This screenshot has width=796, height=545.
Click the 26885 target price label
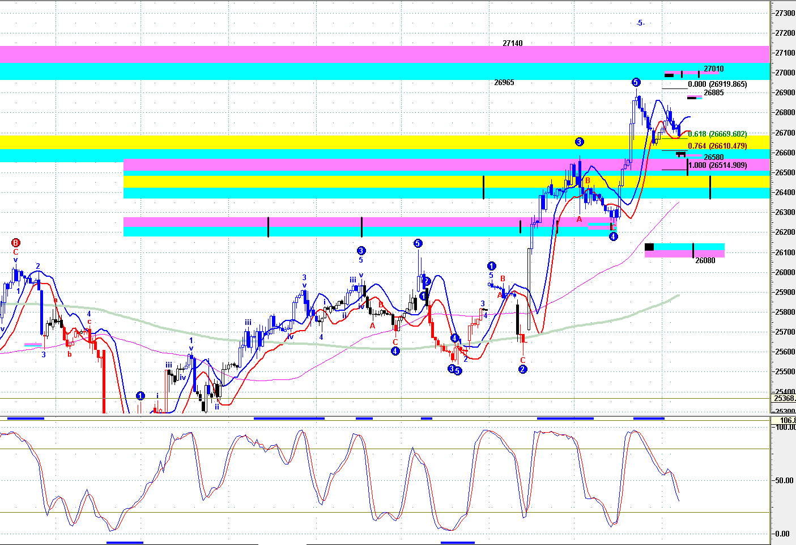pos(713,93)
